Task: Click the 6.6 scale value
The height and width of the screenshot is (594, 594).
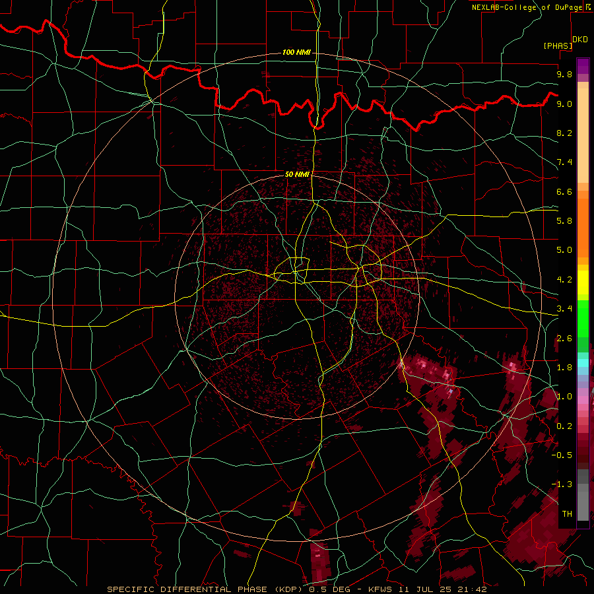Action: point(564,191)
